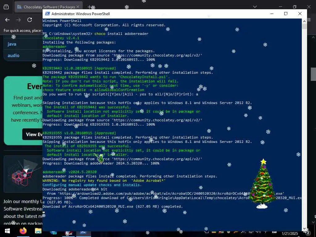Restore down the Firefox window

[295, 7]
